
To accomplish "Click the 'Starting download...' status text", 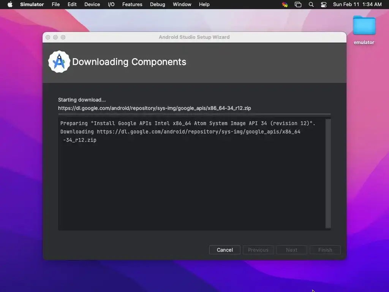I will (82, 100).
